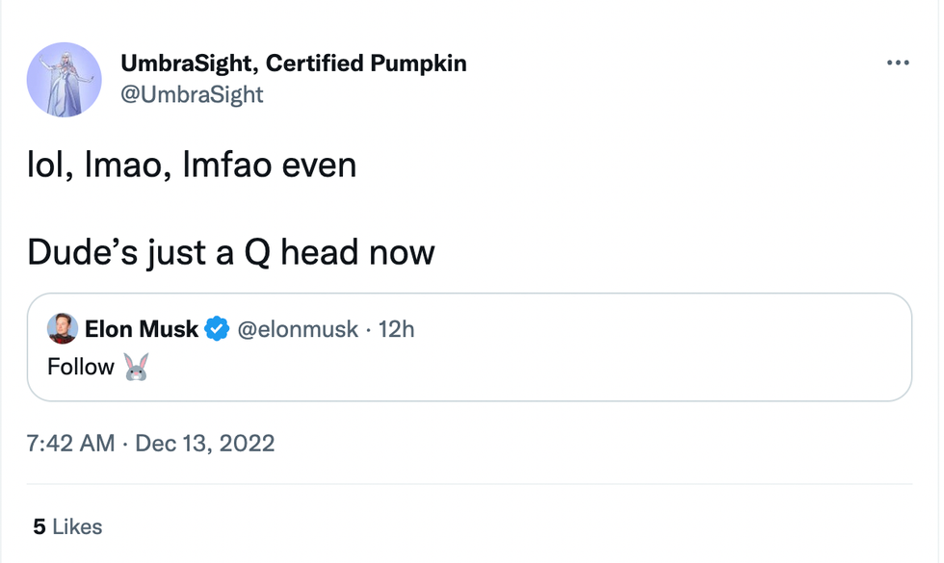Click the line 'lol, lmao, lmfao even'
944x563 pixels.
pos(192,165)
